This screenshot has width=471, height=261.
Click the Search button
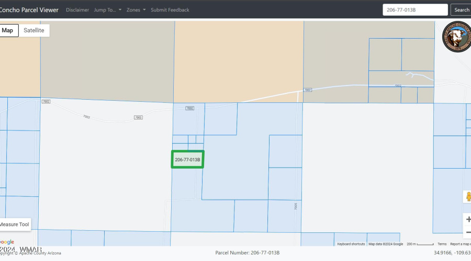461,10
